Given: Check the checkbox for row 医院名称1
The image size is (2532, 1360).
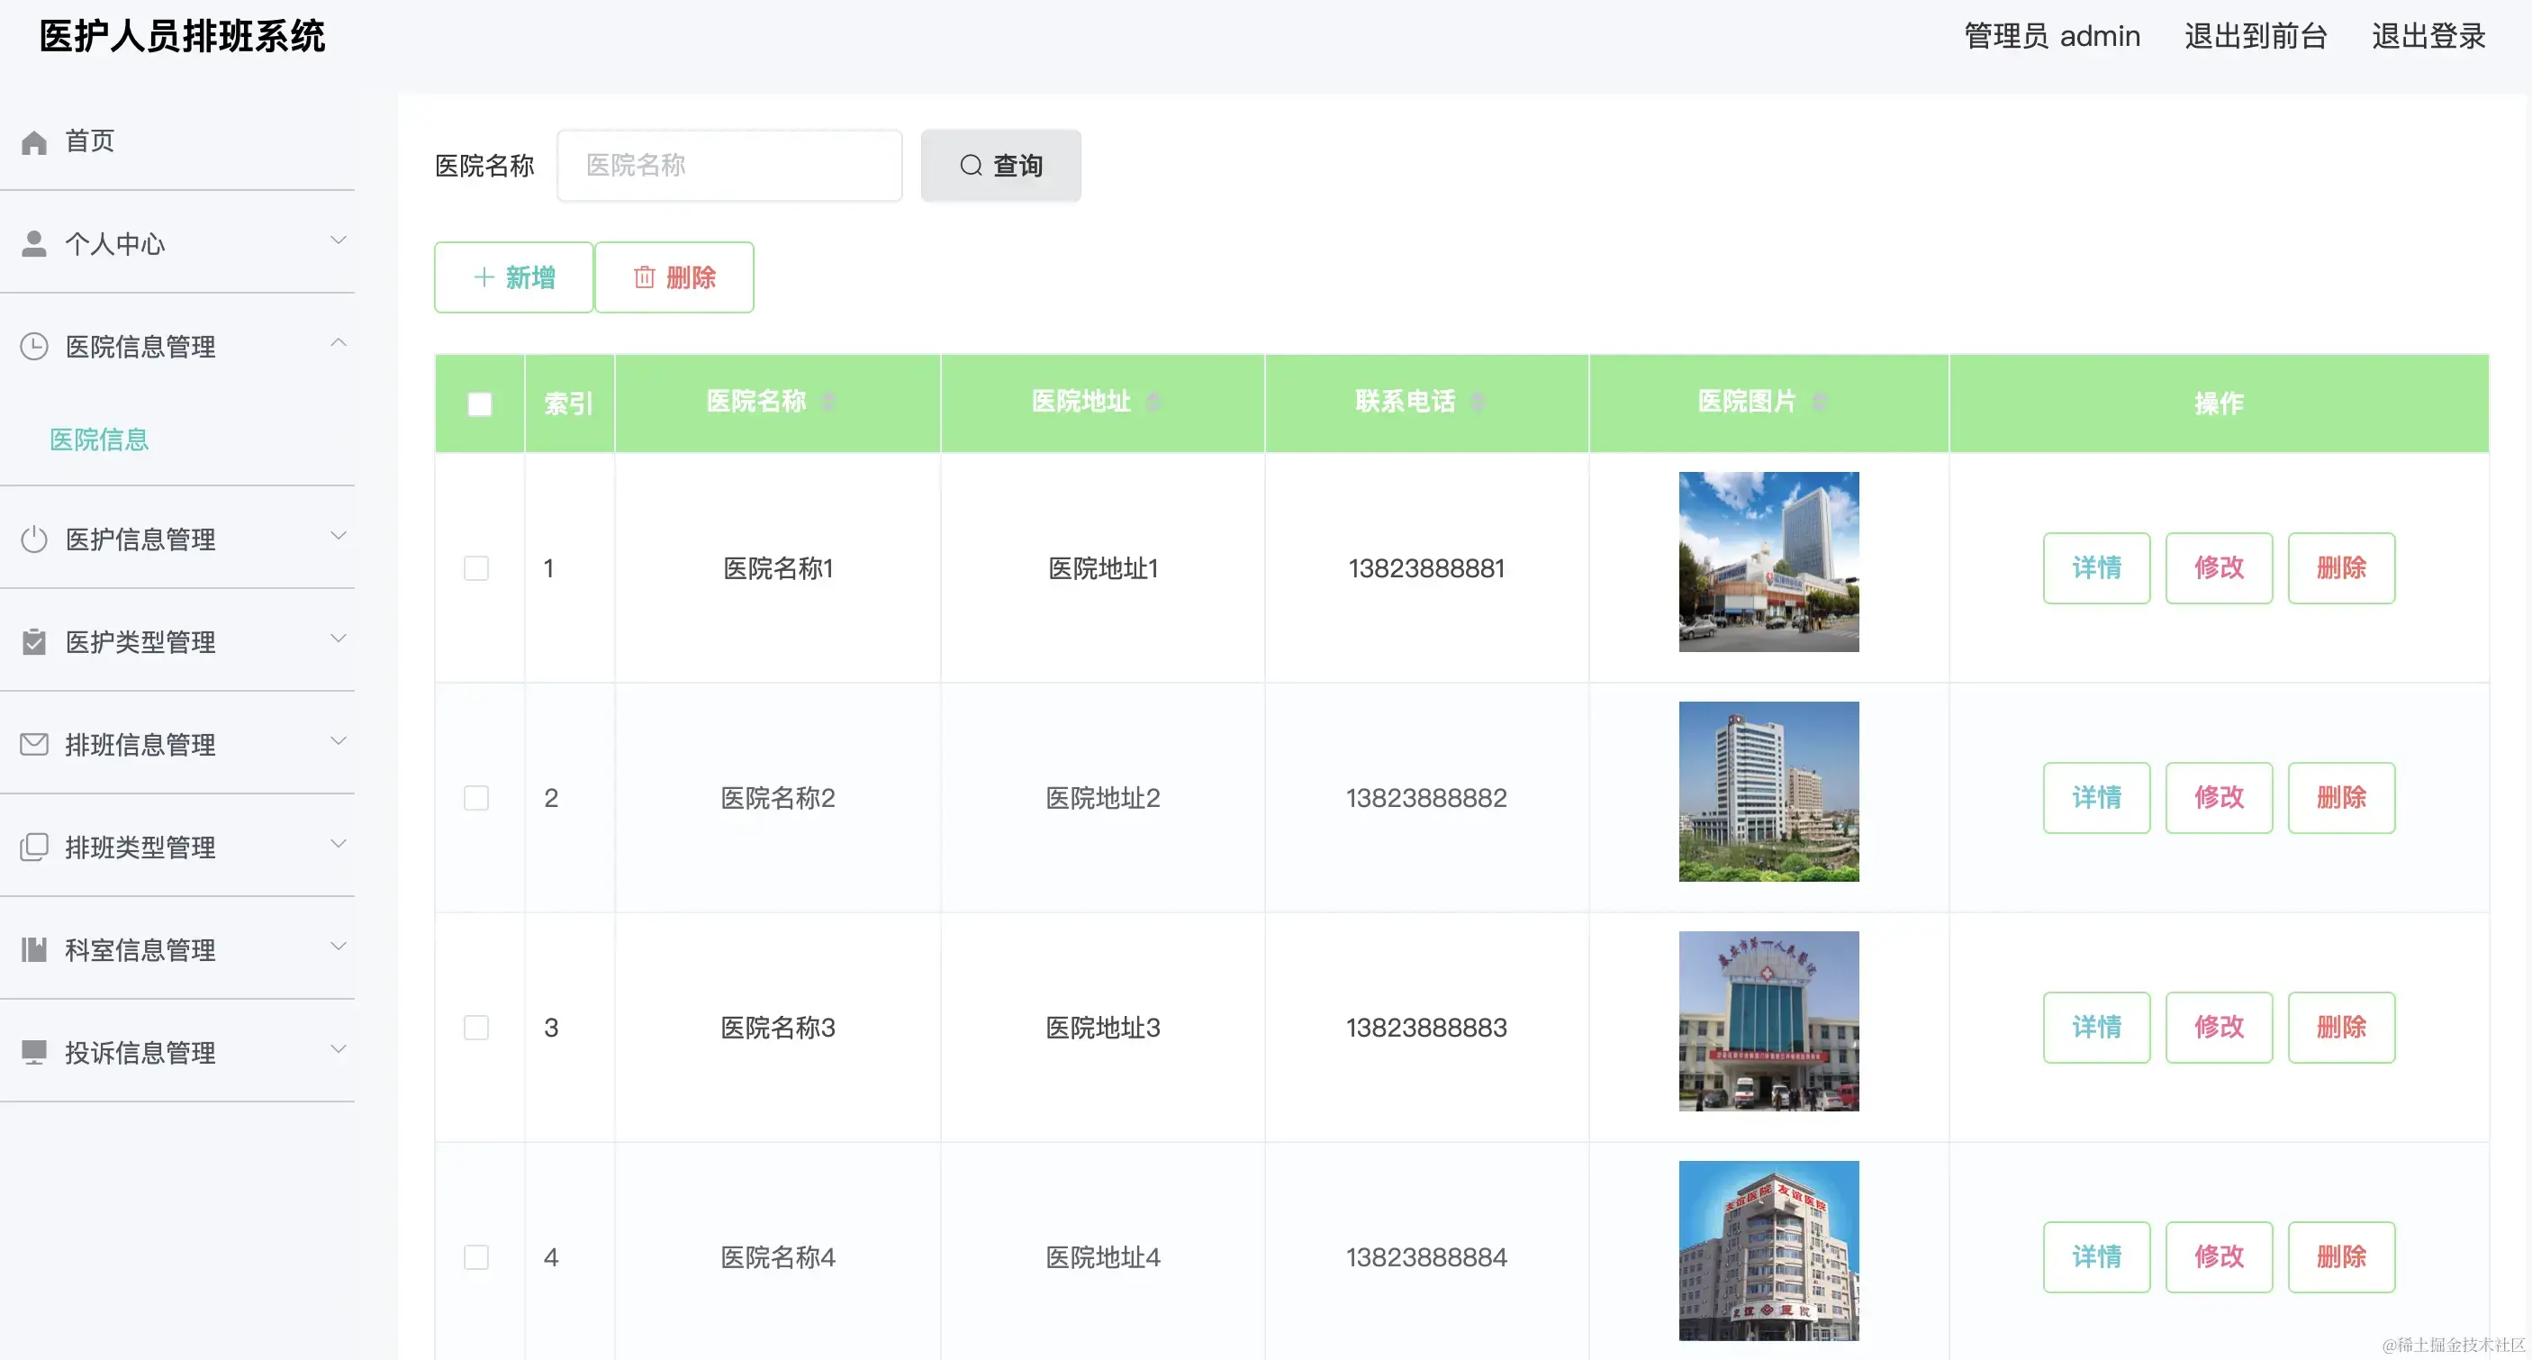Looking at the screenshot, I should click(x=478, y=567).
